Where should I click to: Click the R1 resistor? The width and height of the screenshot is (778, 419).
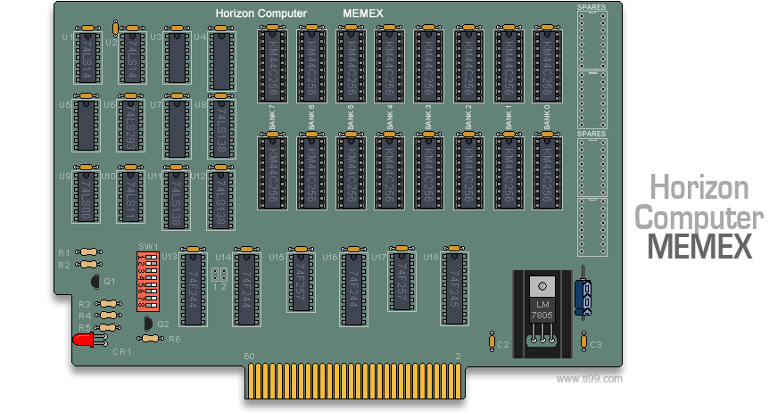coord(89,252)
